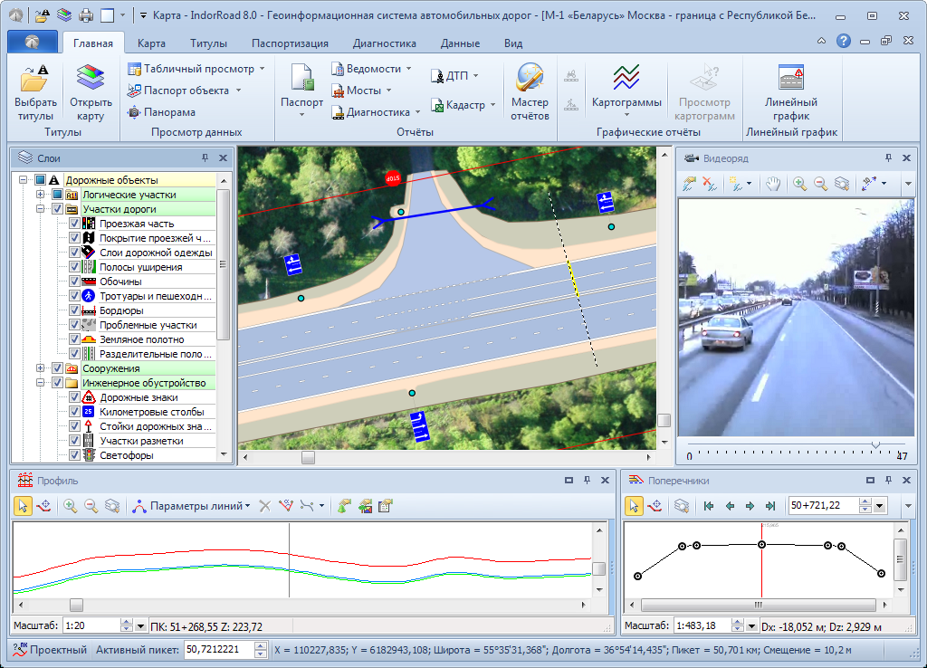Click the 50+721,22 station field in Поперечники
Image resolution: width=927 pixels, height=668 pixels.
[x=824, y=505]
